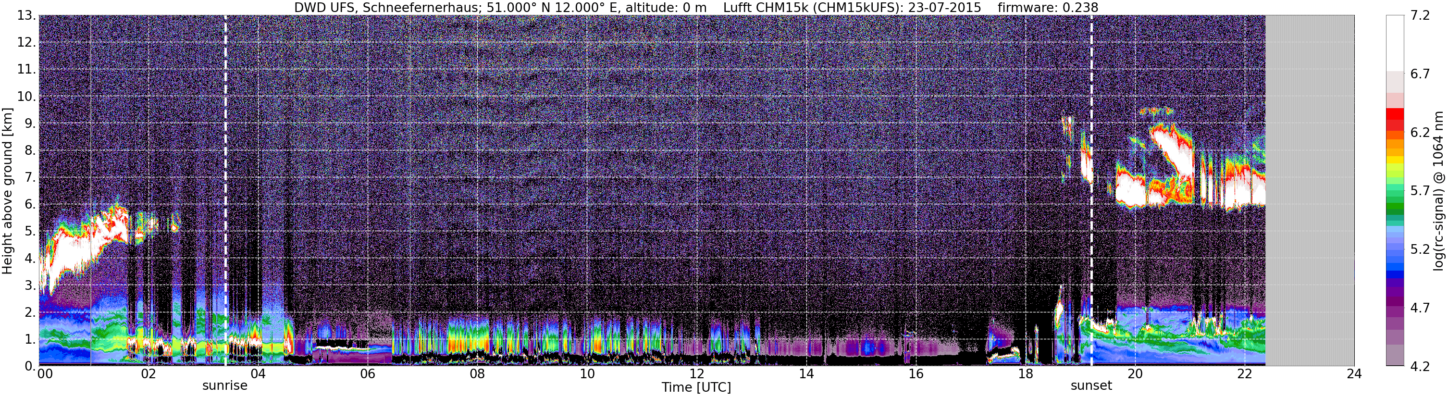
Task: Click the "6.7" colorbar tick value
Action: point(1420,74)
